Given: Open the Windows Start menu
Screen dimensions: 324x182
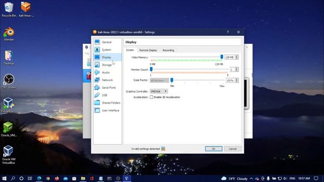Looking at the screenshot, I should click(x=4, y=178).
